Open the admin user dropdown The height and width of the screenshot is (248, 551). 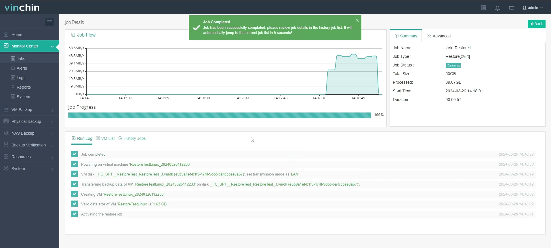point(533,8)
